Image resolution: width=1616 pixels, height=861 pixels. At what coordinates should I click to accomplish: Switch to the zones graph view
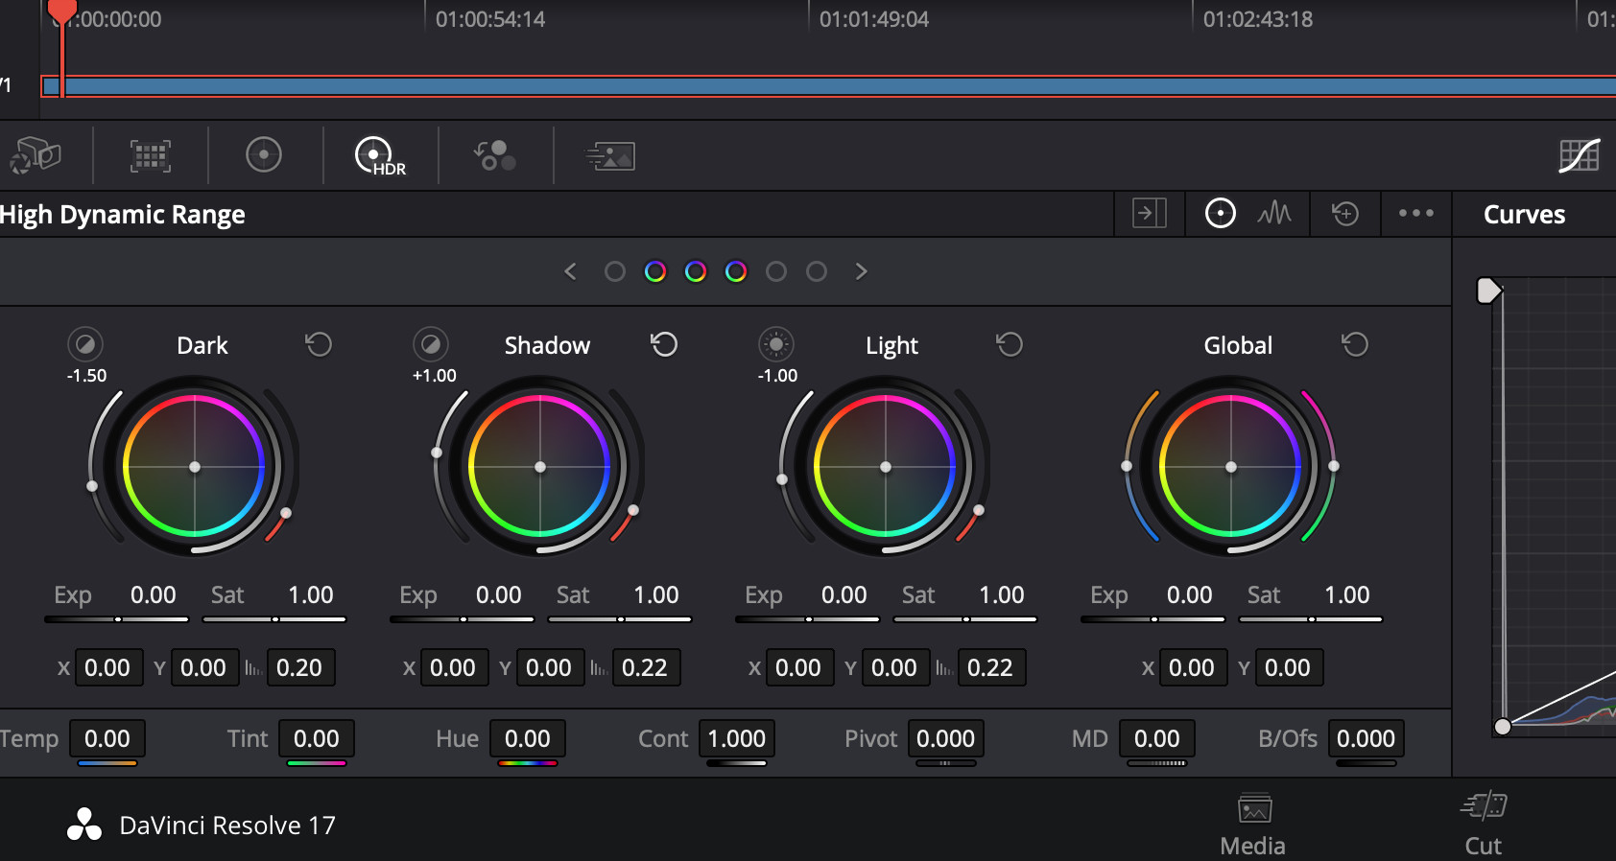coord(1274,213)
